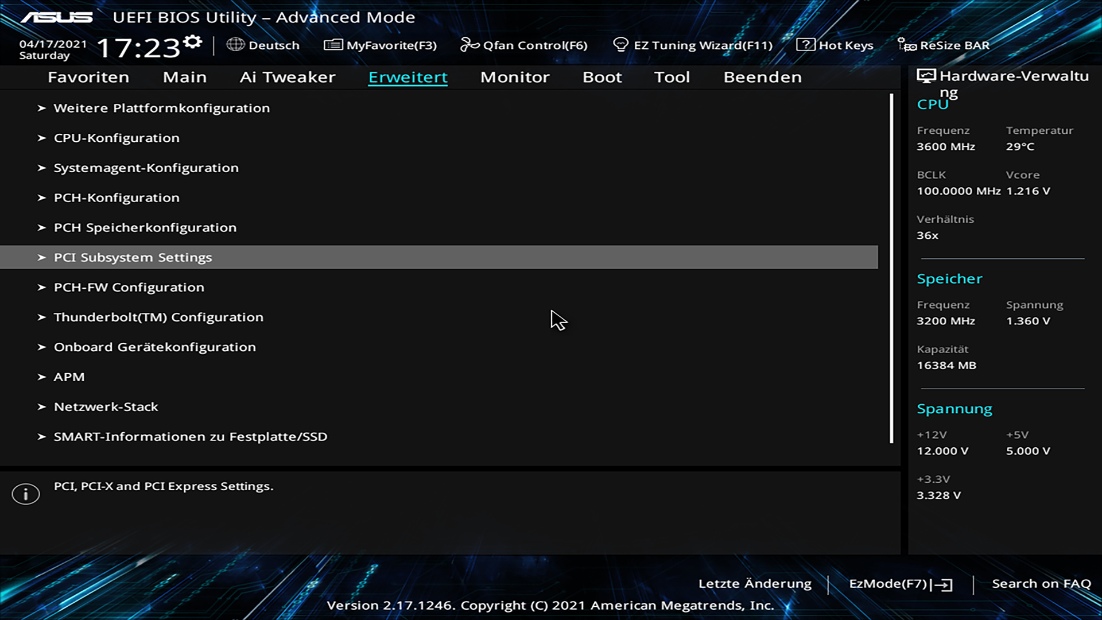1102x620 pixels.
Task: Click the gear icon next to clock
Action: (193, 41)
